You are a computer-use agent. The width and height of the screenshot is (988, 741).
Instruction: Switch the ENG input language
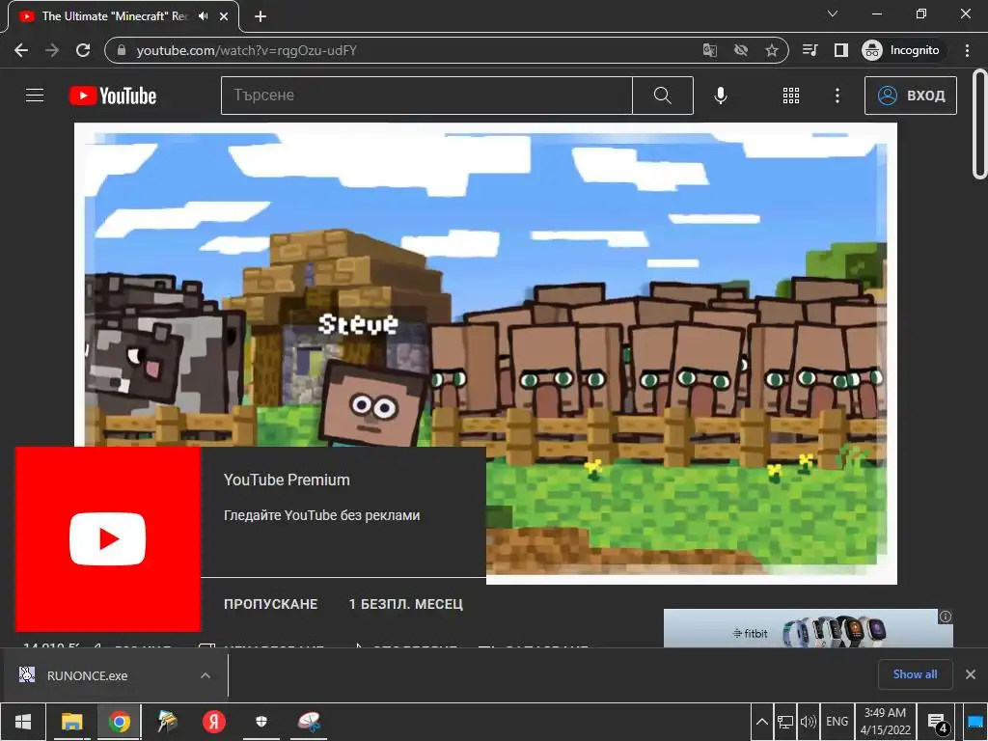837,722
